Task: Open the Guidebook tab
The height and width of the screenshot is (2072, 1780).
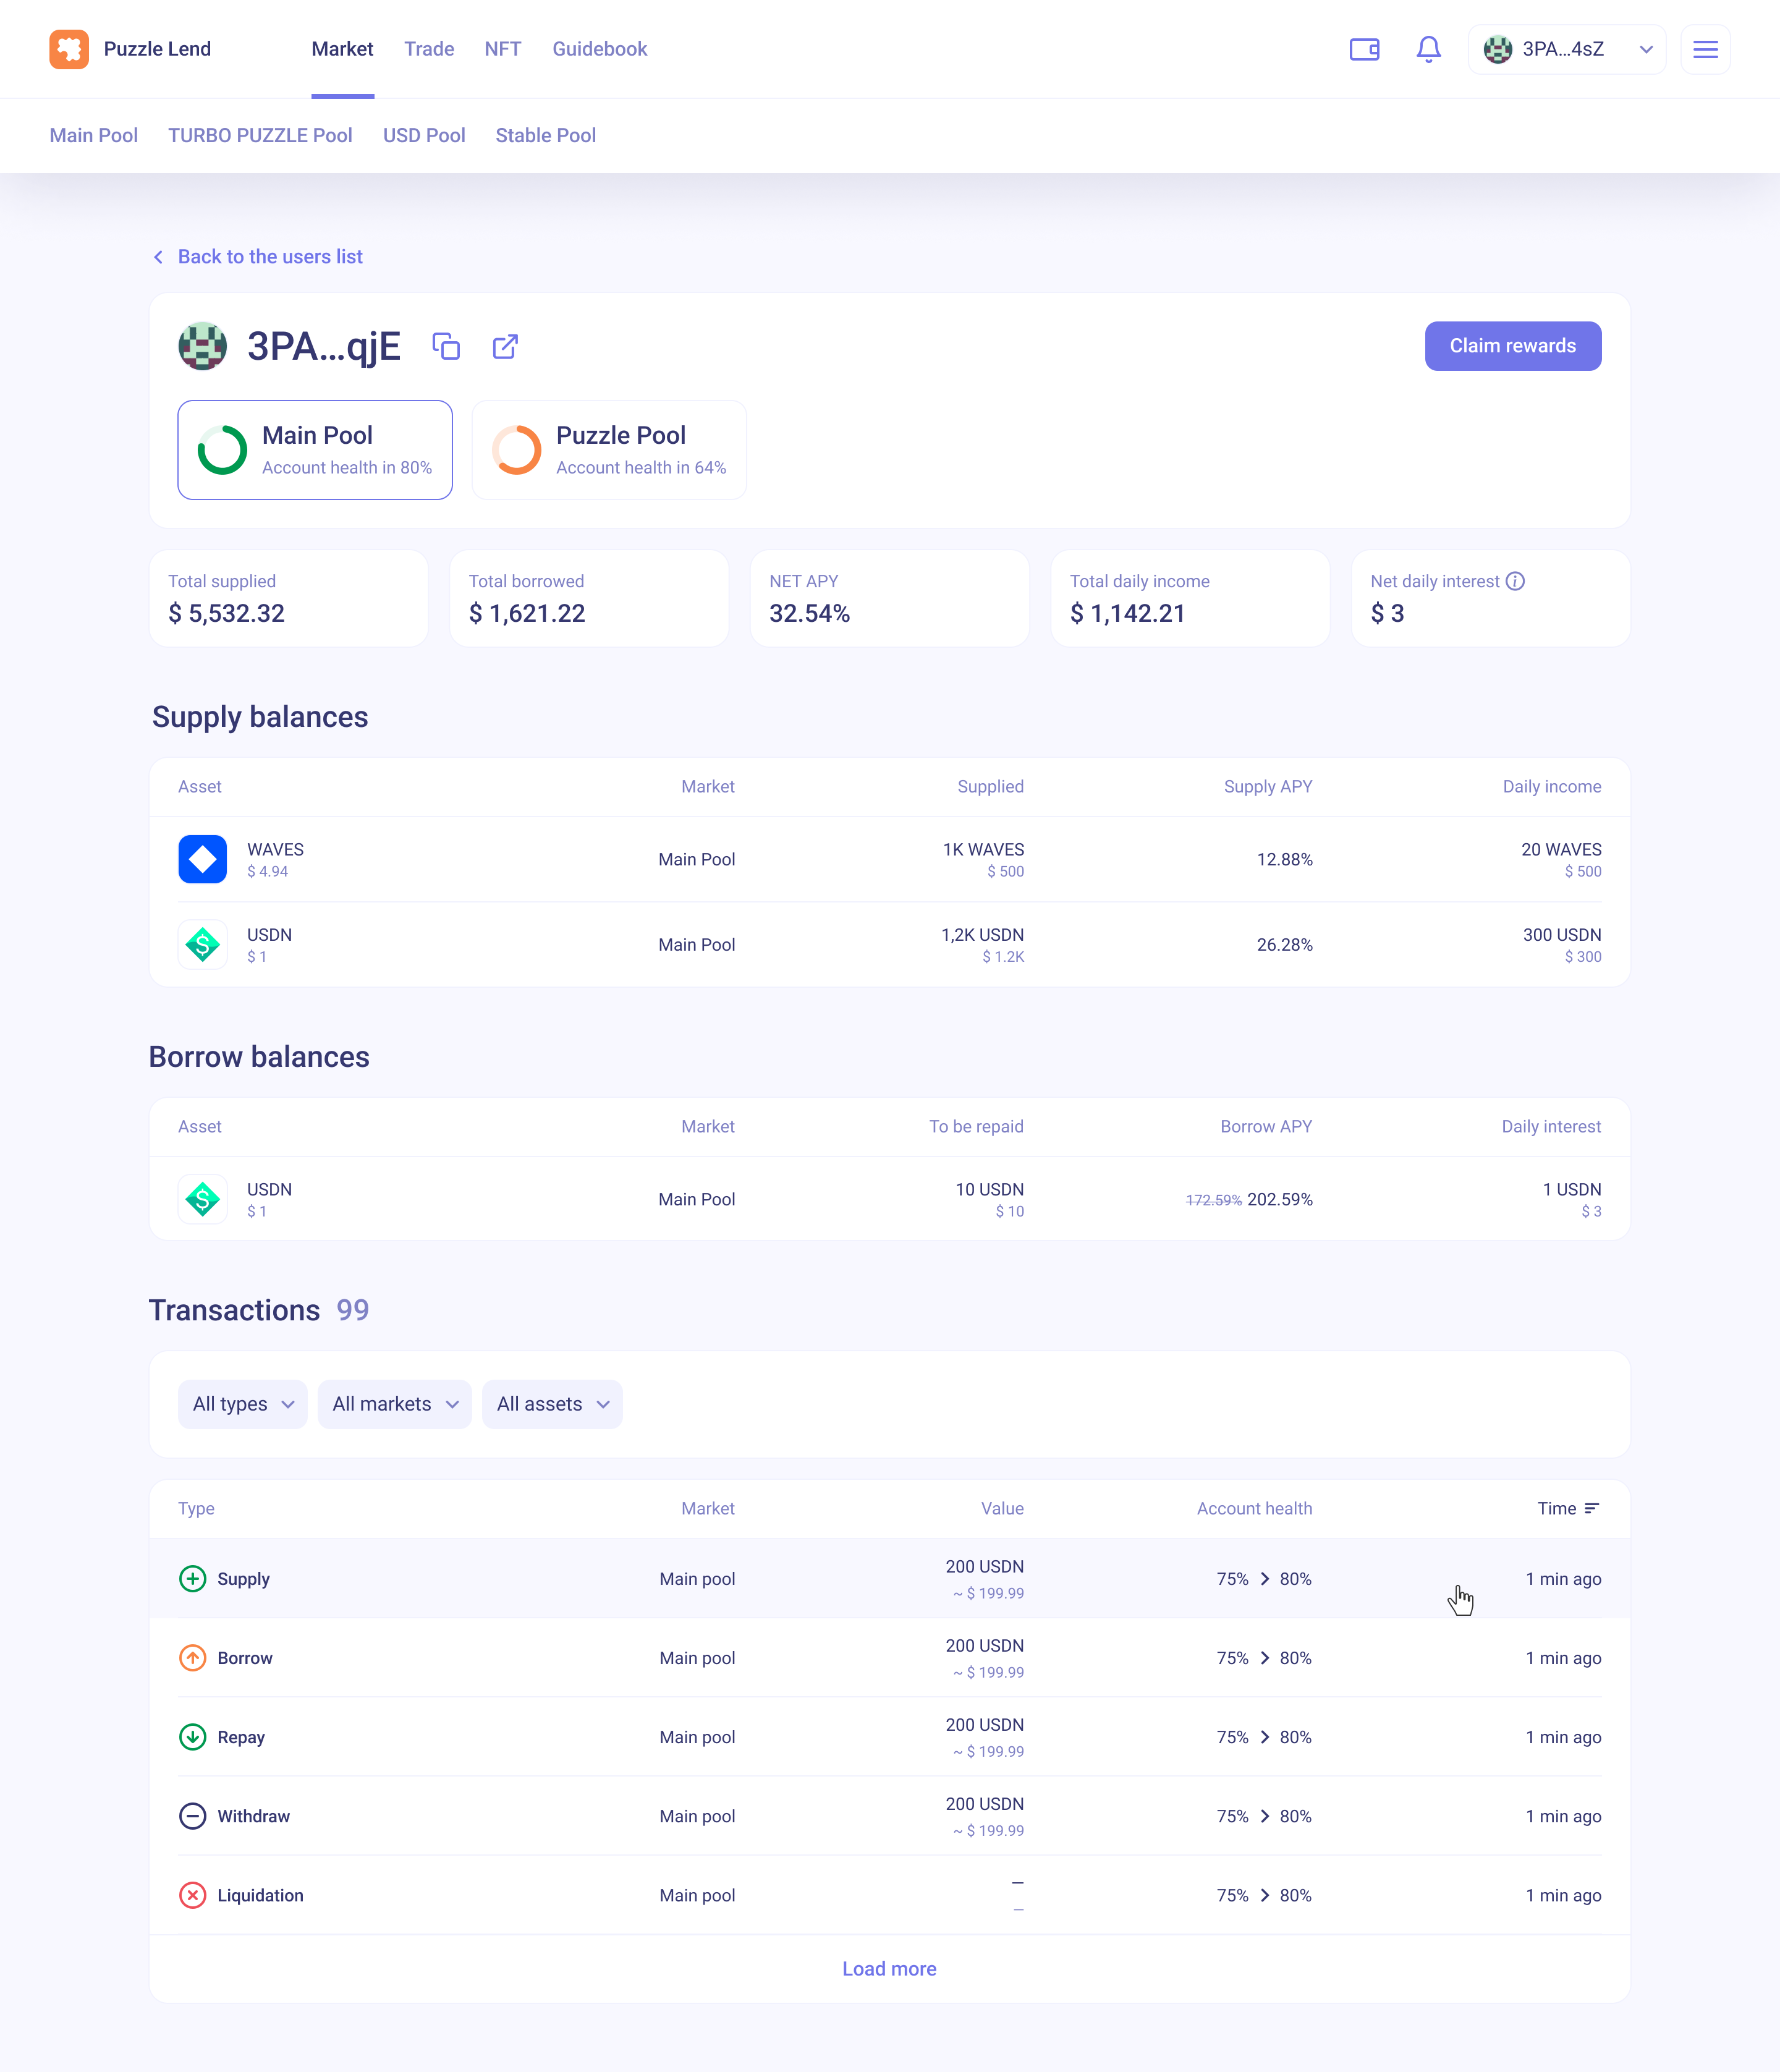Action: (x=600, y=49)
